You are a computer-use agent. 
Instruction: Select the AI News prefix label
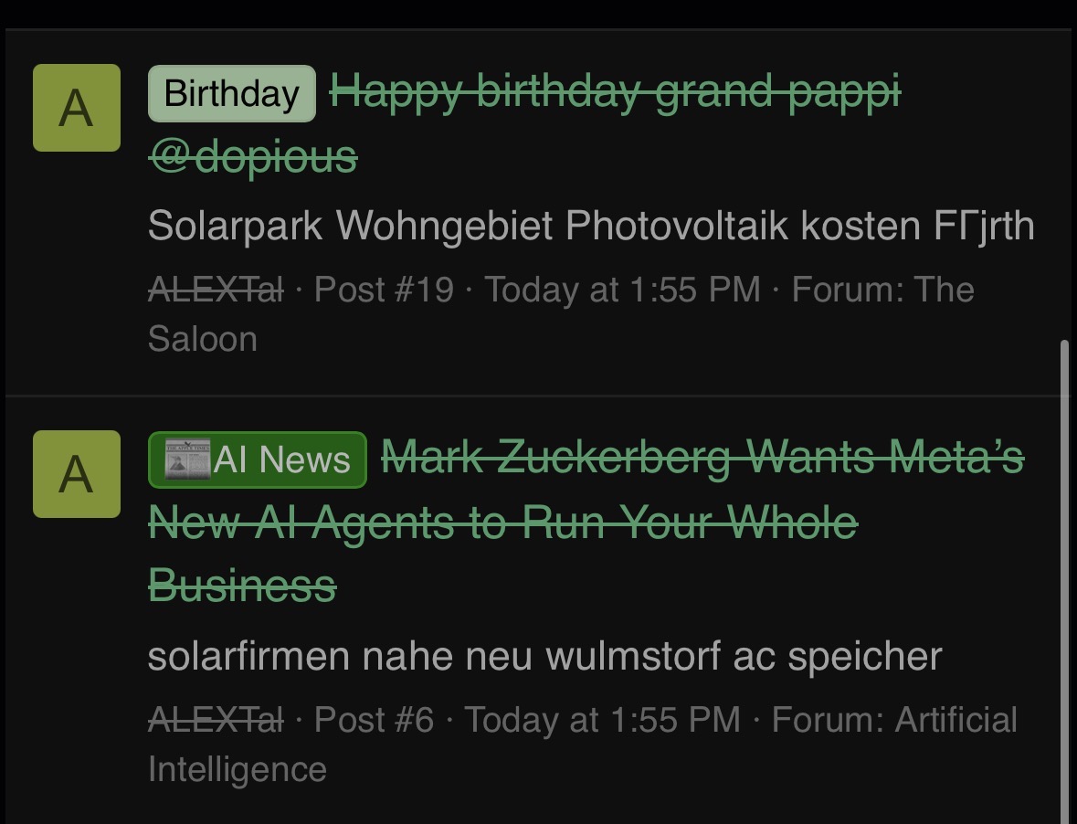[x=258, y=460]
